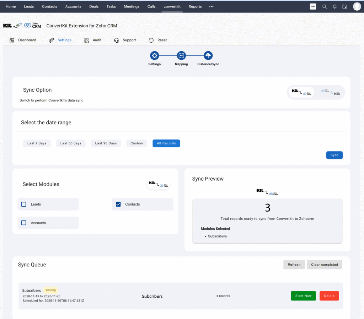Open the Reports menu
This screenshot has height=319, width=364.
pos(195,6)
